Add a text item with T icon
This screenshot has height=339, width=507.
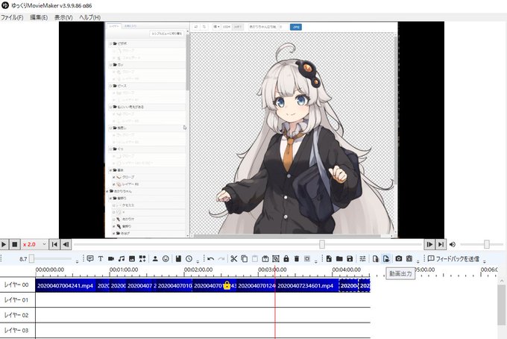pyautogui.click(x=101, y=258)
